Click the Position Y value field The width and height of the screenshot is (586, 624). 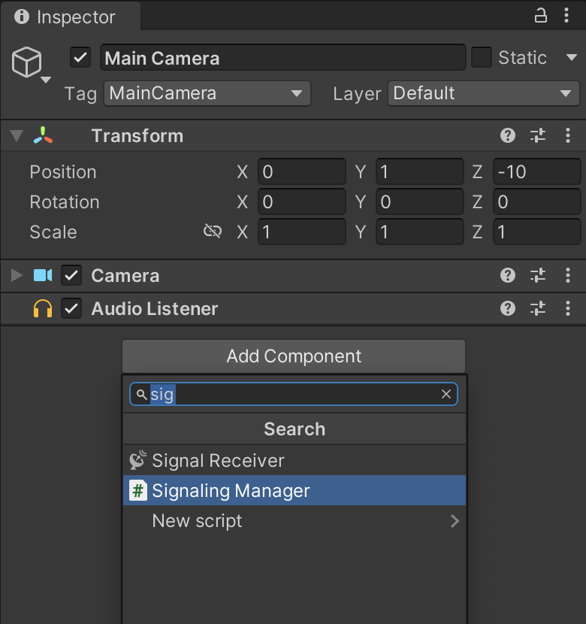(x=420, y=172)
